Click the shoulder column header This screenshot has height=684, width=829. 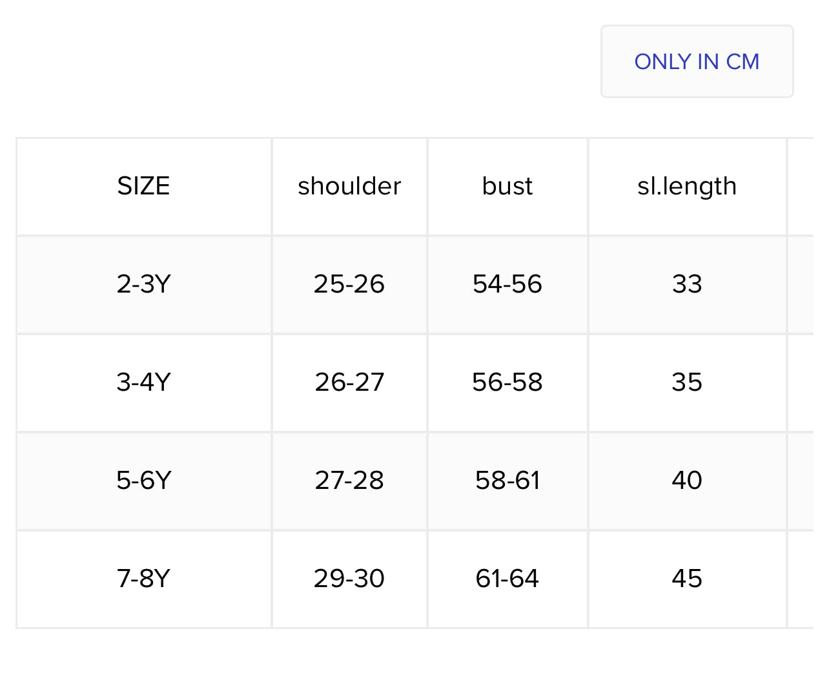[x=349, y=186]
